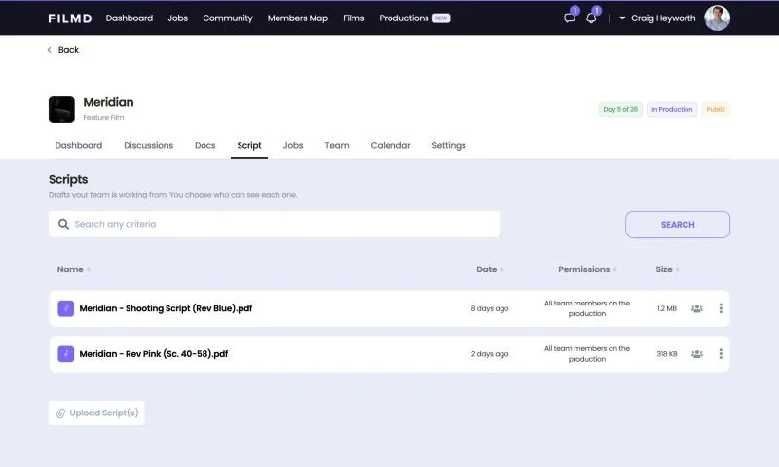Image resolution: width=779 pixels, height=467 pixels.
Task: Open the notifications bell icon
Action: pos(591,18)
